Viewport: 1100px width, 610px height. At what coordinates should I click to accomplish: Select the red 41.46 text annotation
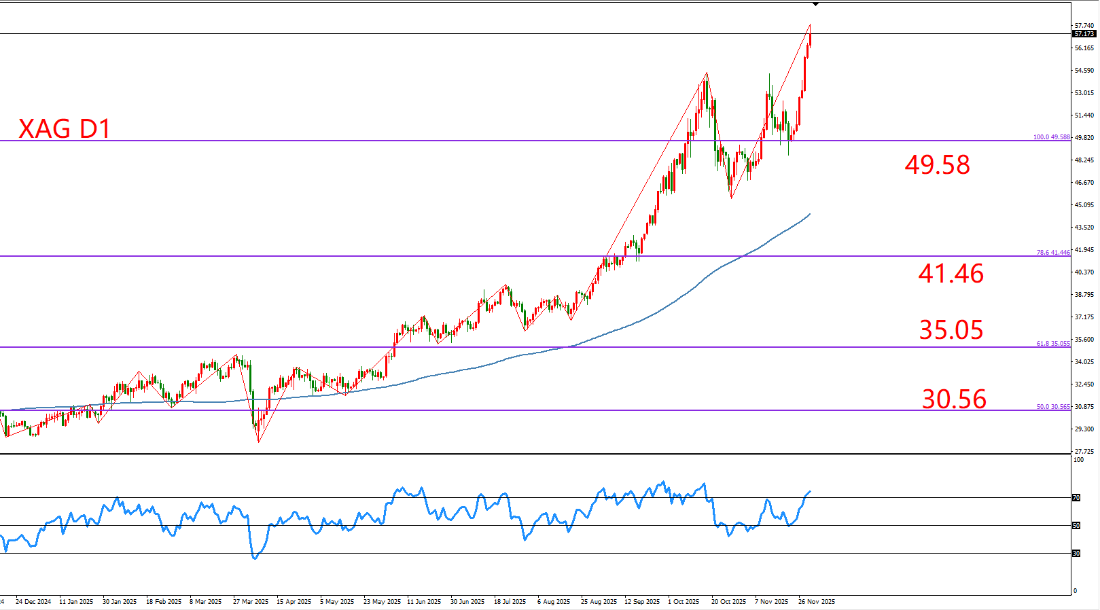click(951, 274)
